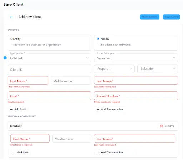Click Add Email label under Basic Info
Viewport: 183px width, 160px height.
click(20, 109)
